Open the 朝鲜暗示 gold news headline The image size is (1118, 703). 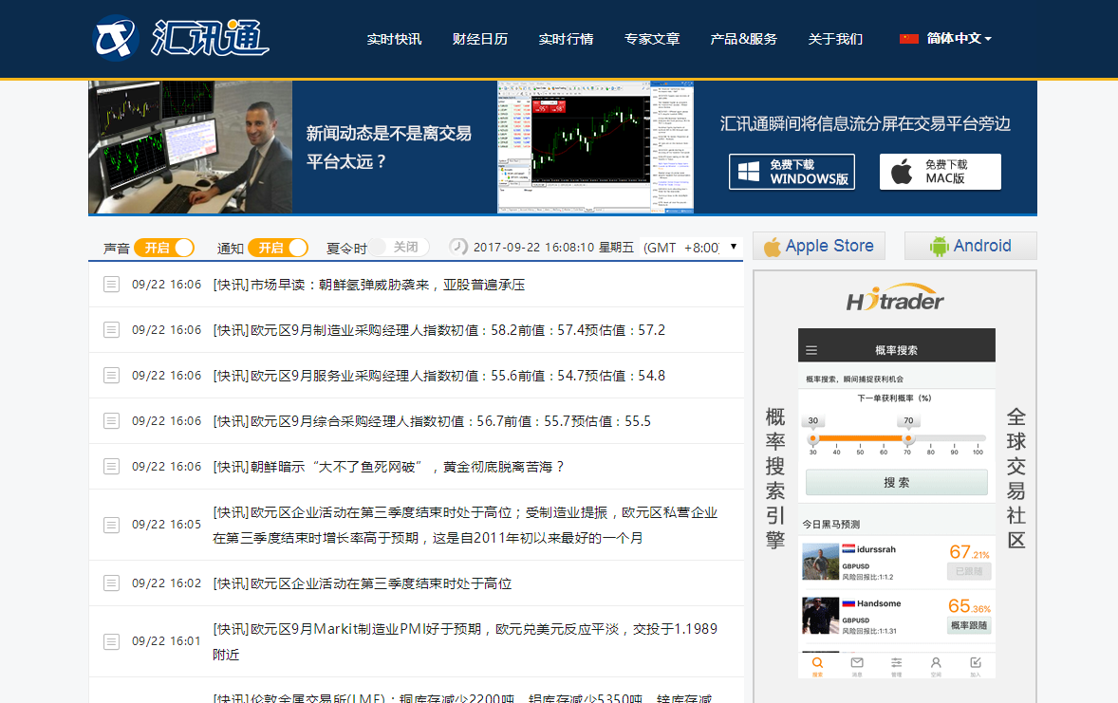coord(388,467)
